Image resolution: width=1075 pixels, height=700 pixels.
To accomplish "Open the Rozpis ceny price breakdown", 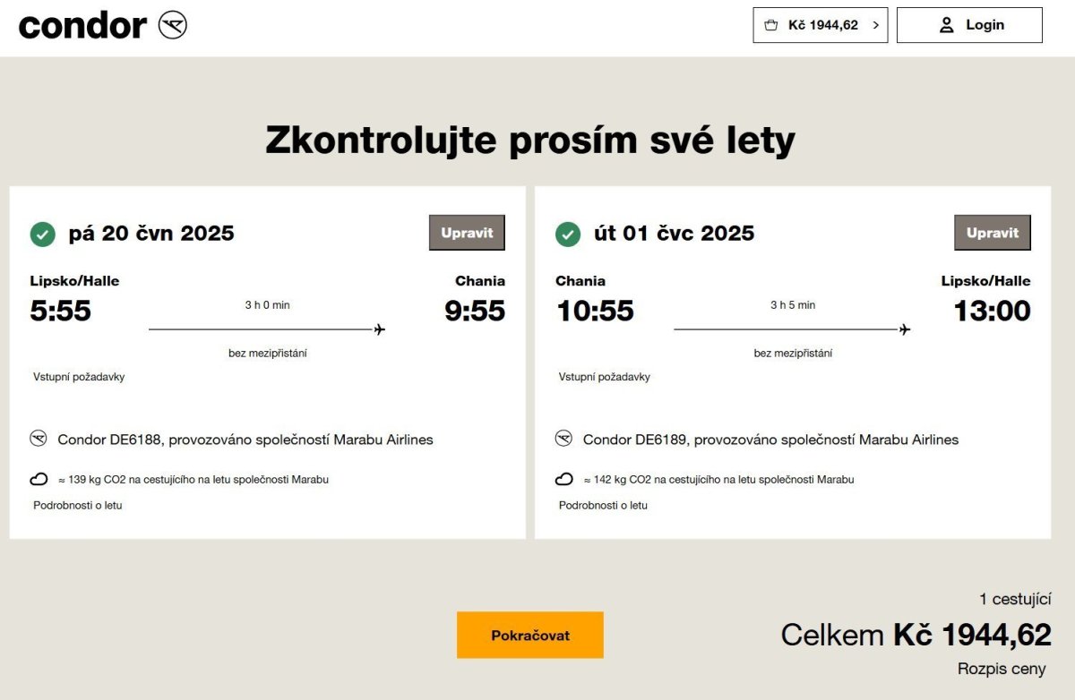I will (1001, 669).
